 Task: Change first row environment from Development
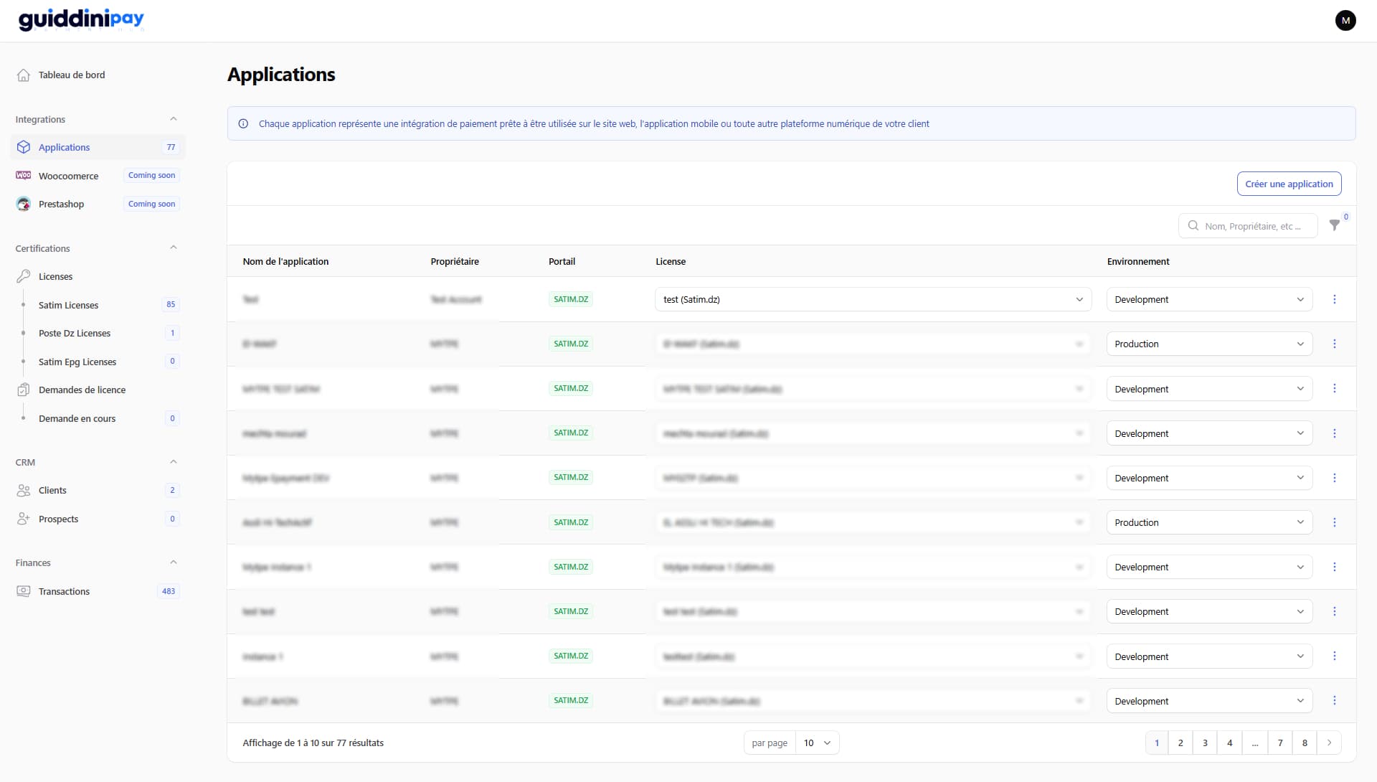coord(1208,299)
